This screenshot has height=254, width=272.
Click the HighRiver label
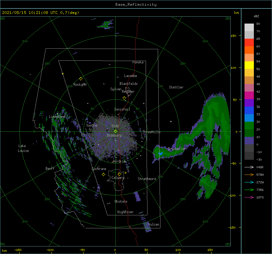coord(125,212)
